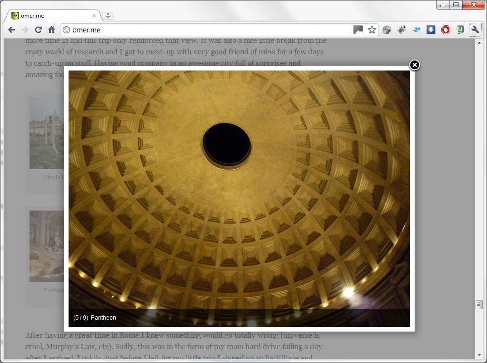The width and height of the screenshot is (487, 363).
Task: Click the vertical scrollbar thumb
Action: pos(479,304)
